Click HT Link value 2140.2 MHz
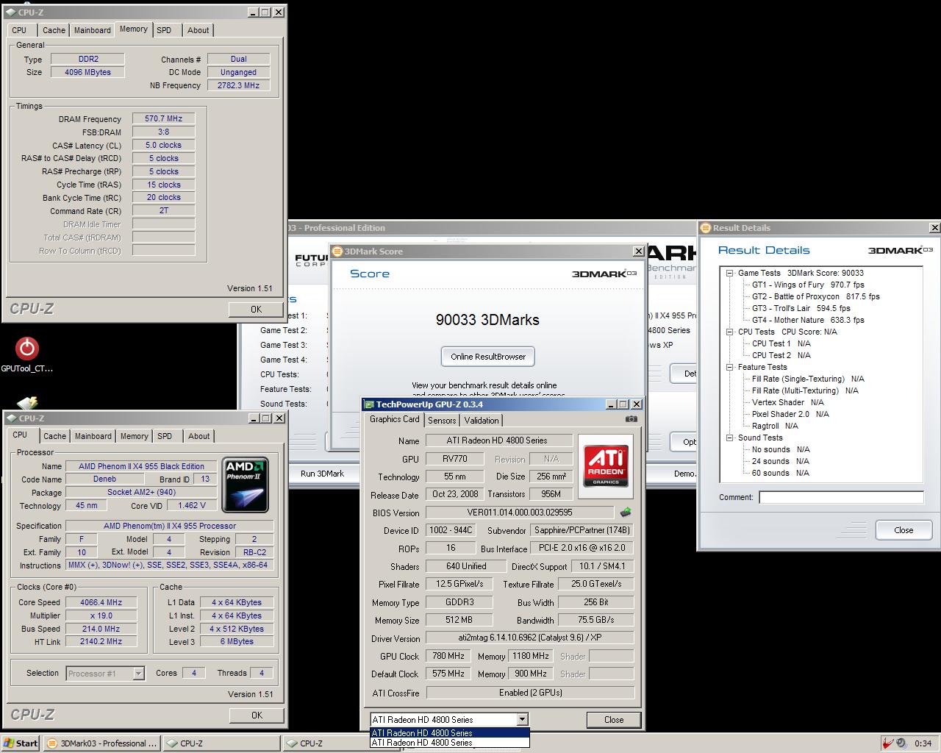The height and width of the screenshot is (753, 941). click(x=101, y=641)
